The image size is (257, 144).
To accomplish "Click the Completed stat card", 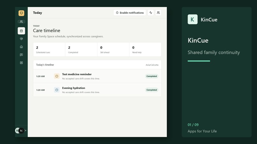I will coord(81,50).
